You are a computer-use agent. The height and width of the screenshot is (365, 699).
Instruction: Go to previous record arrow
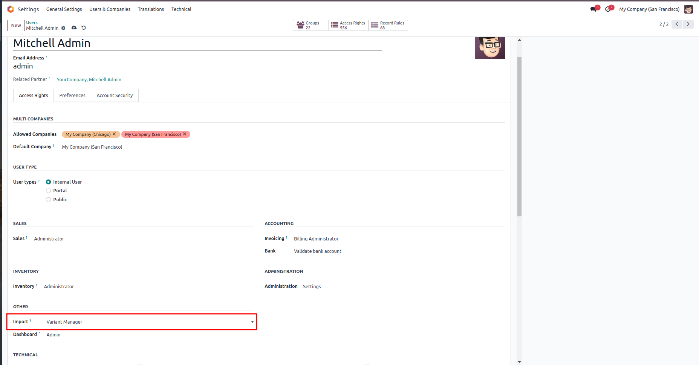pos(677,24)
